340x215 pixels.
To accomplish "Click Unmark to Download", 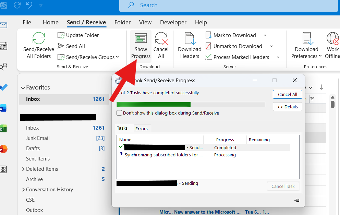I will (x=234, y=46).
